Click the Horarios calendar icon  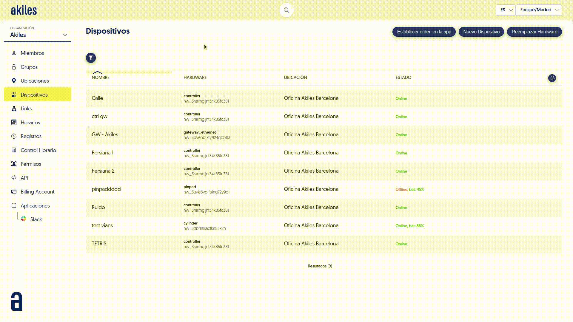coord(14,123)
